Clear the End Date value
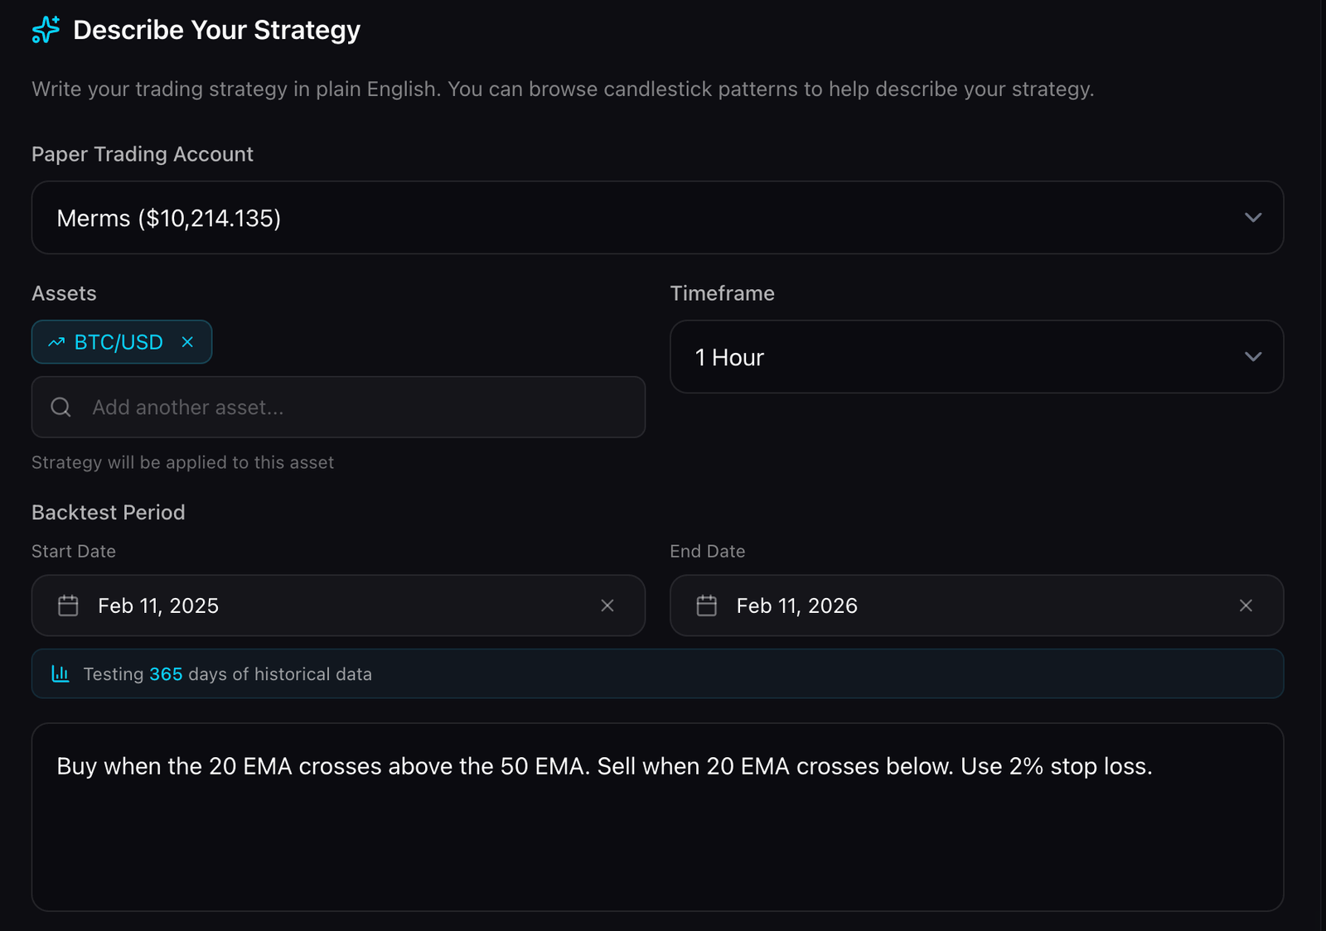The height and width of the screenshot is (931, 1326). [x=1246, y=605]
